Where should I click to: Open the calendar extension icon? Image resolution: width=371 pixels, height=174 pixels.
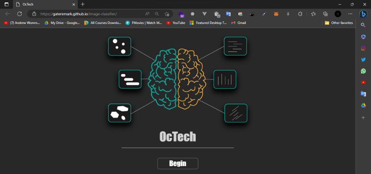[240, 14]
